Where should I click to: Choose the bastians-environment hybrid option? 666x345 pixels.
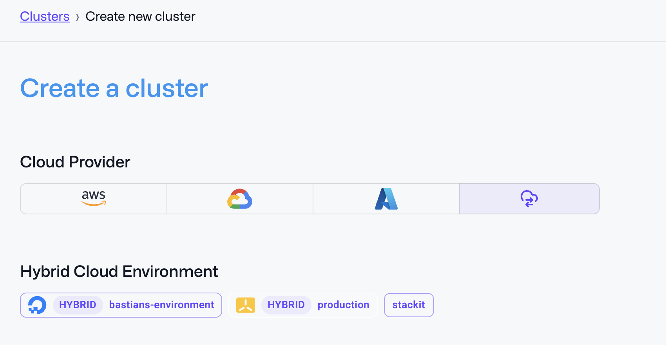pyautogui.click(x=121, y=305)
